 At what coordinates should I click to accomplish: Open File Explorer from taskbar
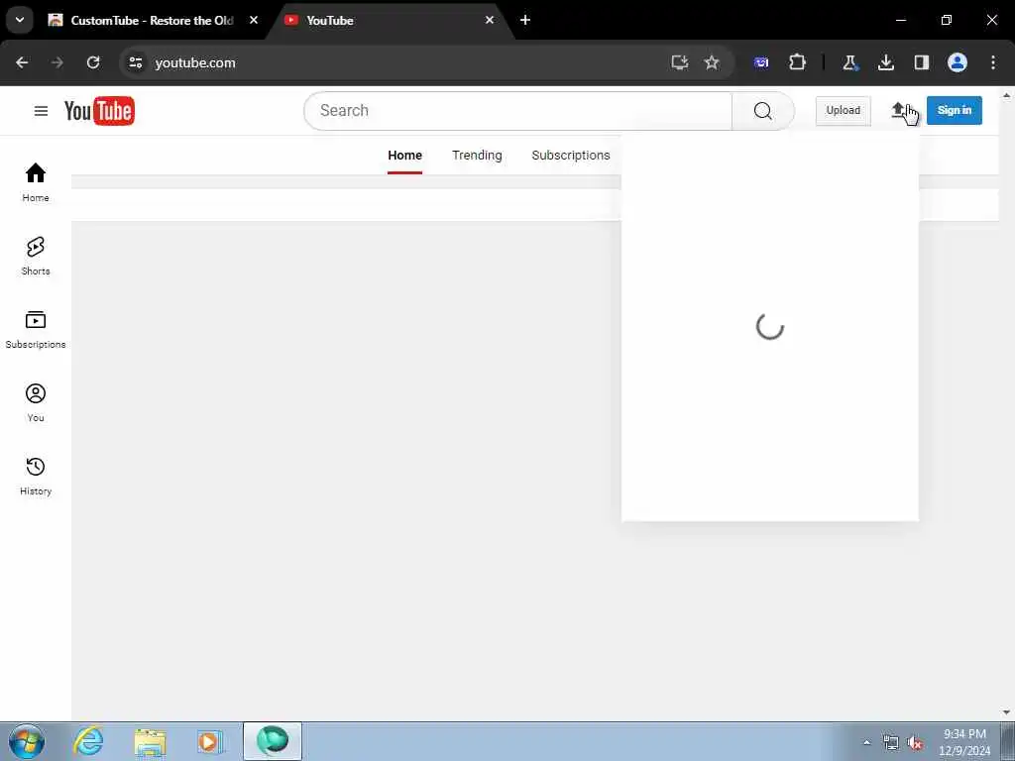(x=150, y=742)
